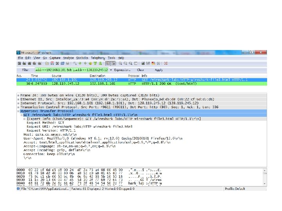
Task: Edit capture filters icon
Action: coord(143,63)
